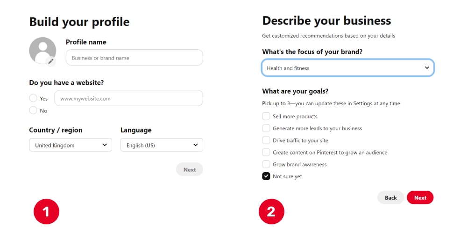Click the red Next button
The image size is (467, 229).
pos(420,197)
